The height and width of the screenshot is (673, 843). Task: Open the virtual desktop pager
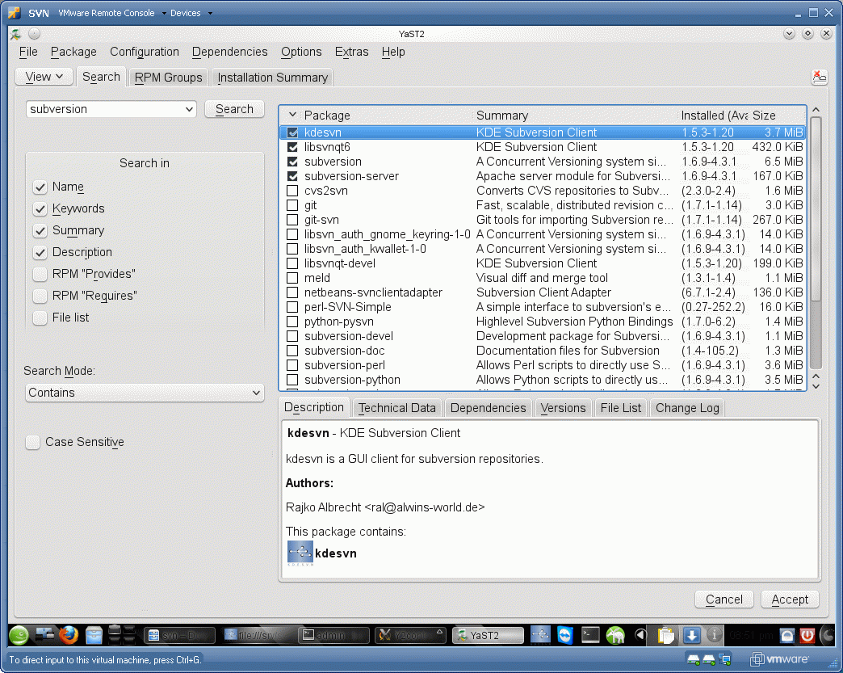[x=121, y=635]
